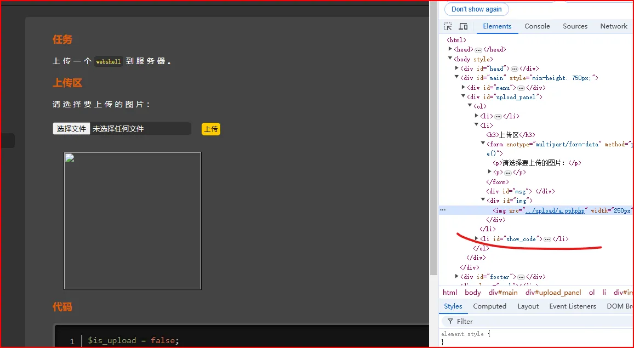Expand the div id="head" node
The image size is (634, 348).
tap(457, 68)
